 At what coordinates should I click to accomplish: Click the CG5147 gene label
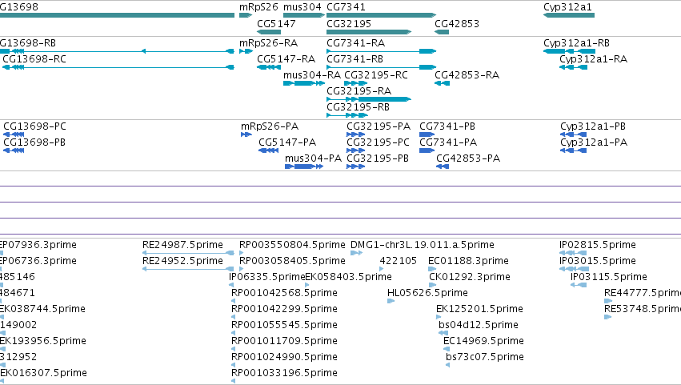tap(276, 23)
